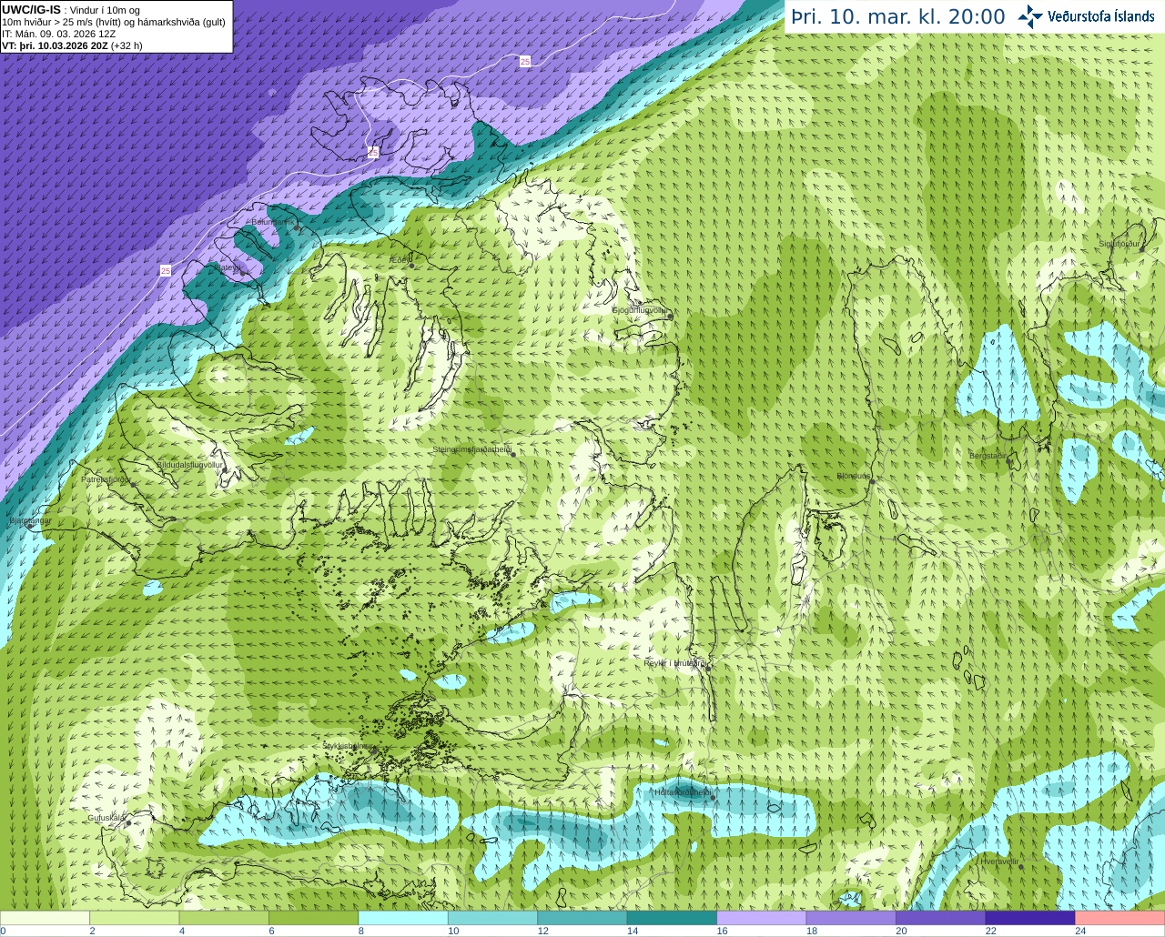Click the legend tick label '16'
This screenshot has width=1165, height=937.
[722, 931]
